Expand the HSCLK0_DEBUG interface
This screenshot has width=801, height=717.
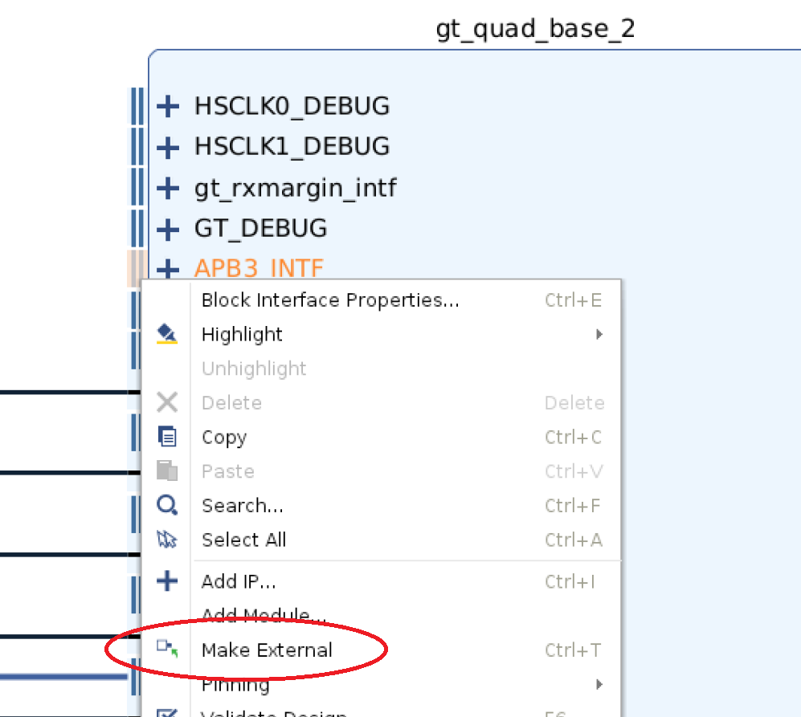167,106
